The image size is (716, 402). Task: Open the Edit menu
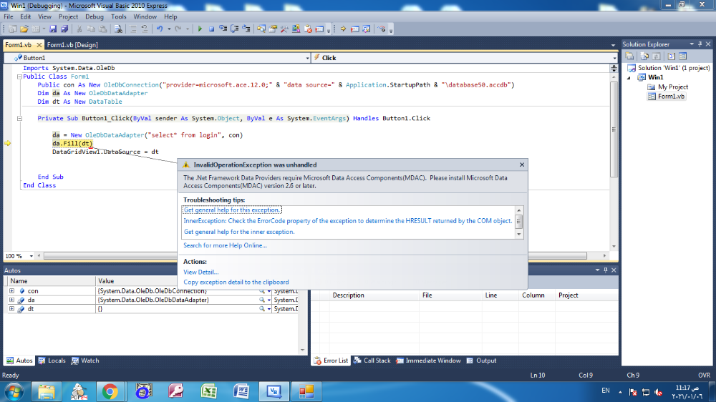pos(26,16)
